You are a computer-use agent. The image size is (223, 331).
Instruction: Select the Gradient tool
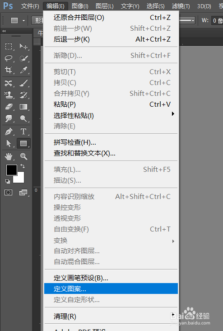click(23, 107)
